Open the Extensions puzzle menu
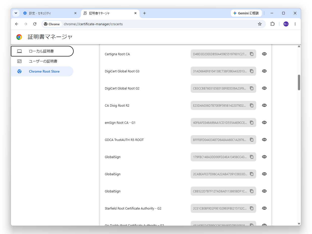Screen dimensions: 312x234 (x=272, y=24)
